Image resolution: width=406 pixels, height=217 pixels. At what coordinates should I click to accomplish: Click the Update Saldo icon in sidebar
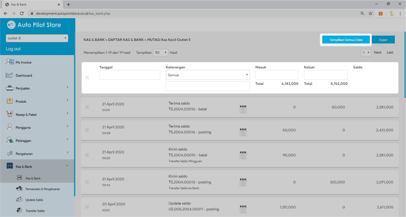pos(19,200)
